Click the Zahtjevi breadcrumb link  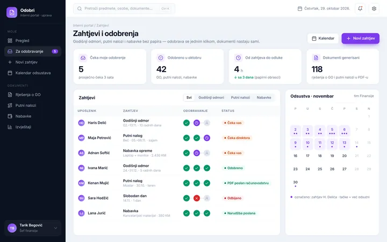pos(103,25)
